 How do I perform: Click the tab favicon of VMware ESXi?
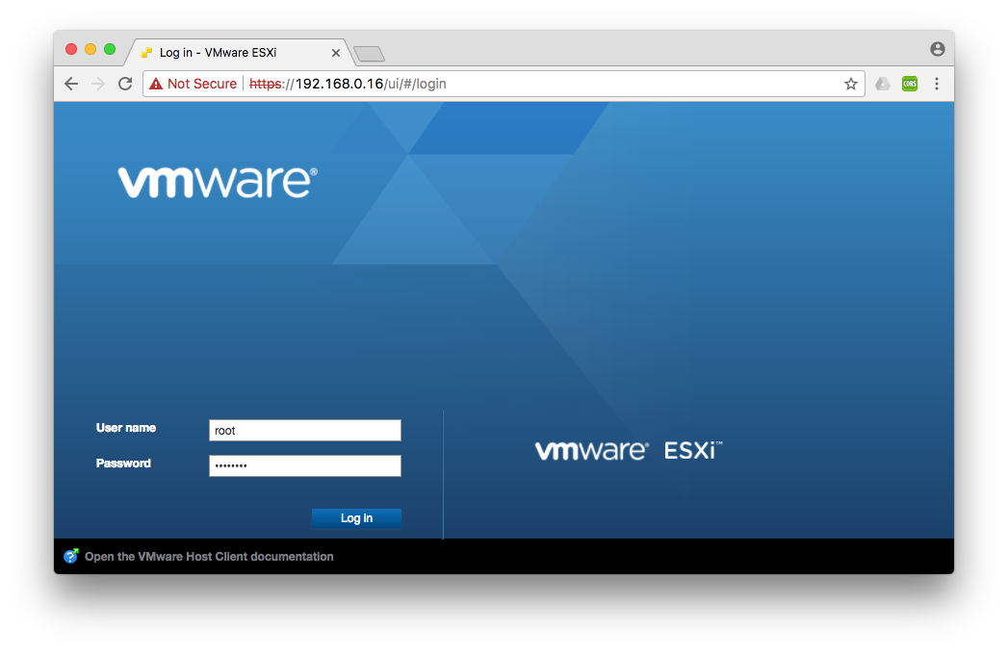(146, 53)
